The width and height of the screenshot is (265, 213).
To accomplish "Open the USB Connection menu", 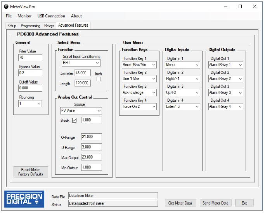I will tap(51, 16).
